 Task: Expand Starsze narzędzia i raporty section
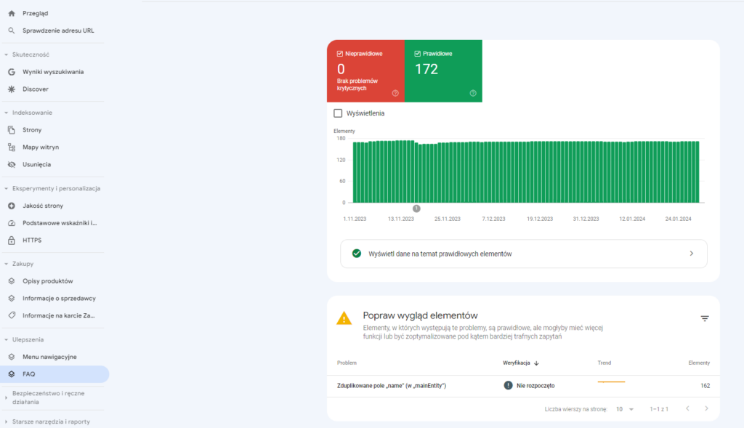click(6, 421)
